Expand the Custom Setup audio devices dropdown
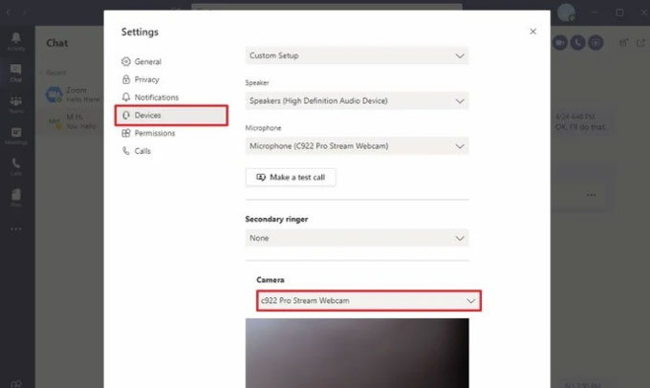The image size is (650, 388). pos(357,55)
